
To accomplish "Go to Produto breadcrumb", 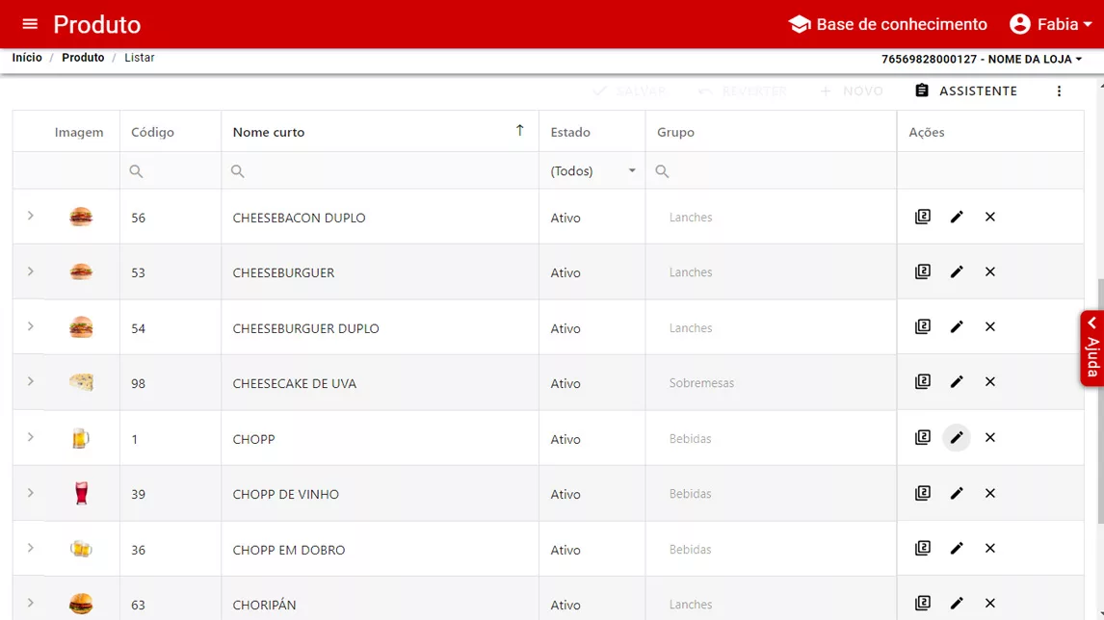I will 83,58.
